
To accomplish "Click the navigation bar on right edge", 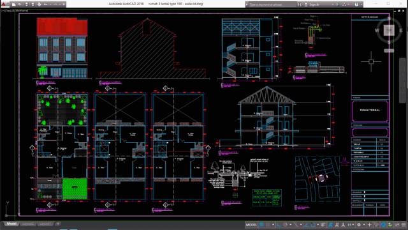I will (x=402, y=80).
